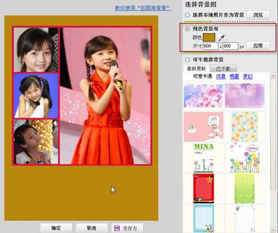Click the bottom-left girl photo
The height and width of the screenshot is (233, 278).
pos(36,142)
